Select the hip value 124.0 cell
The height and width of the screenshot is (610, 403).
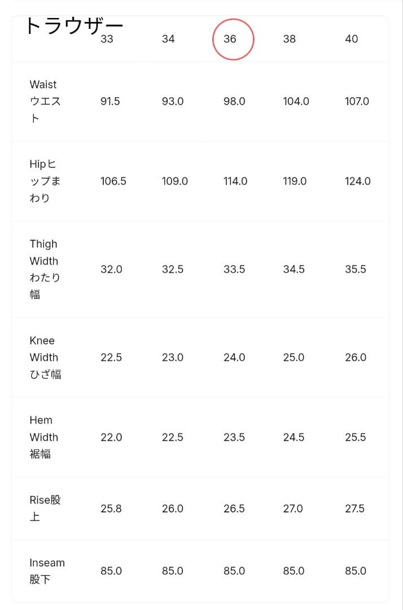tap(358, 181)
